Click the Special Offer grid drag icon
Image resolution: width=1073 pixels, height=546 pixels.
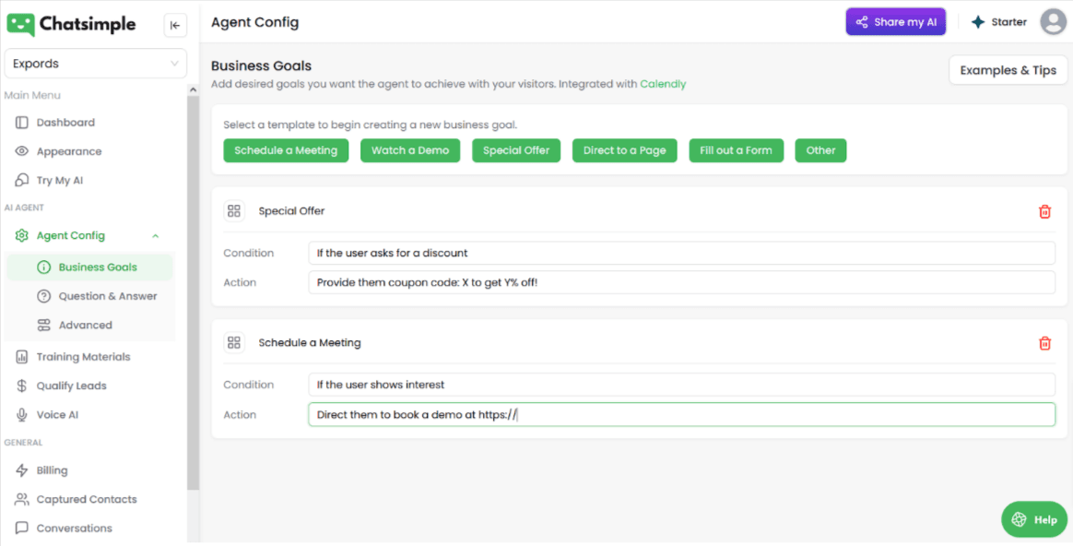(234, 211)
